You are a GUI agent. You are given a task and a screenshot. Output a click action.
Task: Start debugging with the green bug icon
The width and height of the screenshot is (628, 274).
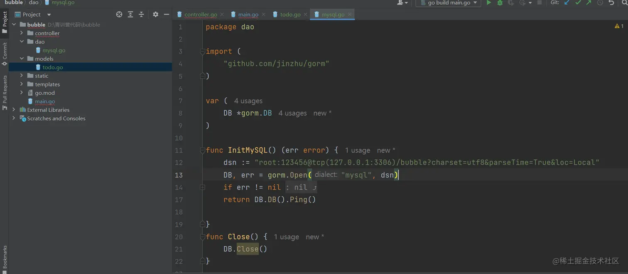[500, 2]
